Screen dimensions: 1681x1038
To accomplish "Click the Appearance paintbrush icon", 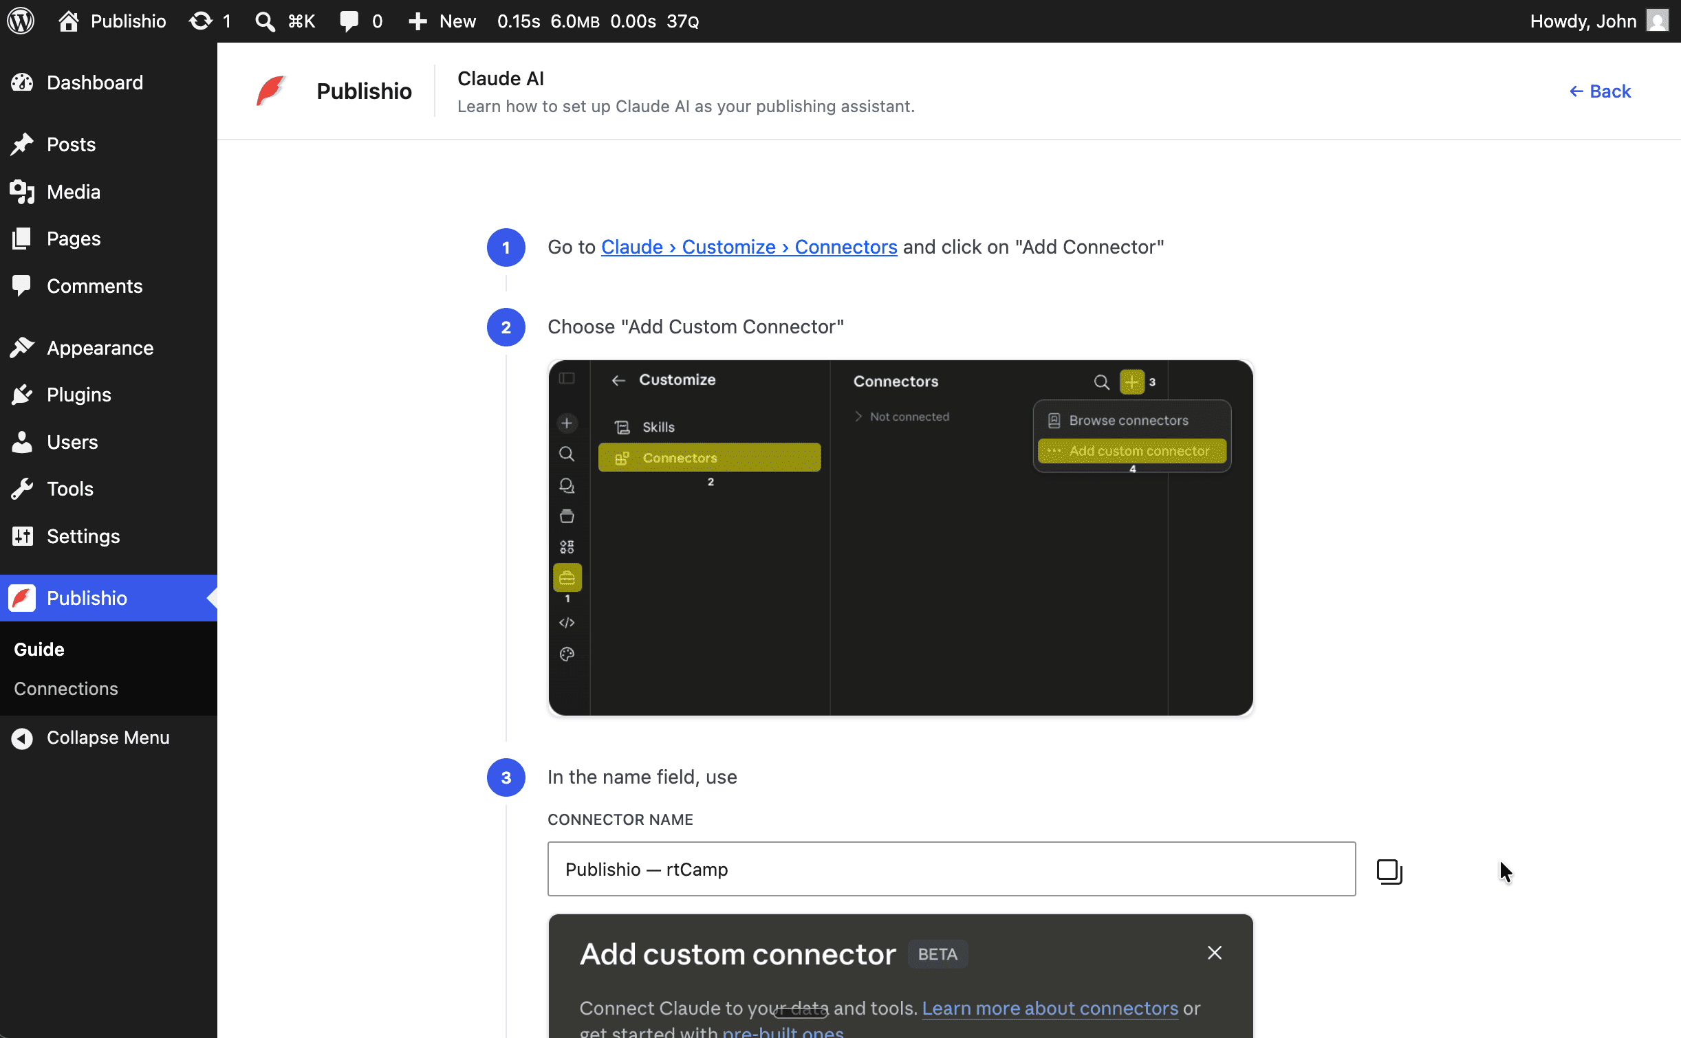I will coord(22,348).
